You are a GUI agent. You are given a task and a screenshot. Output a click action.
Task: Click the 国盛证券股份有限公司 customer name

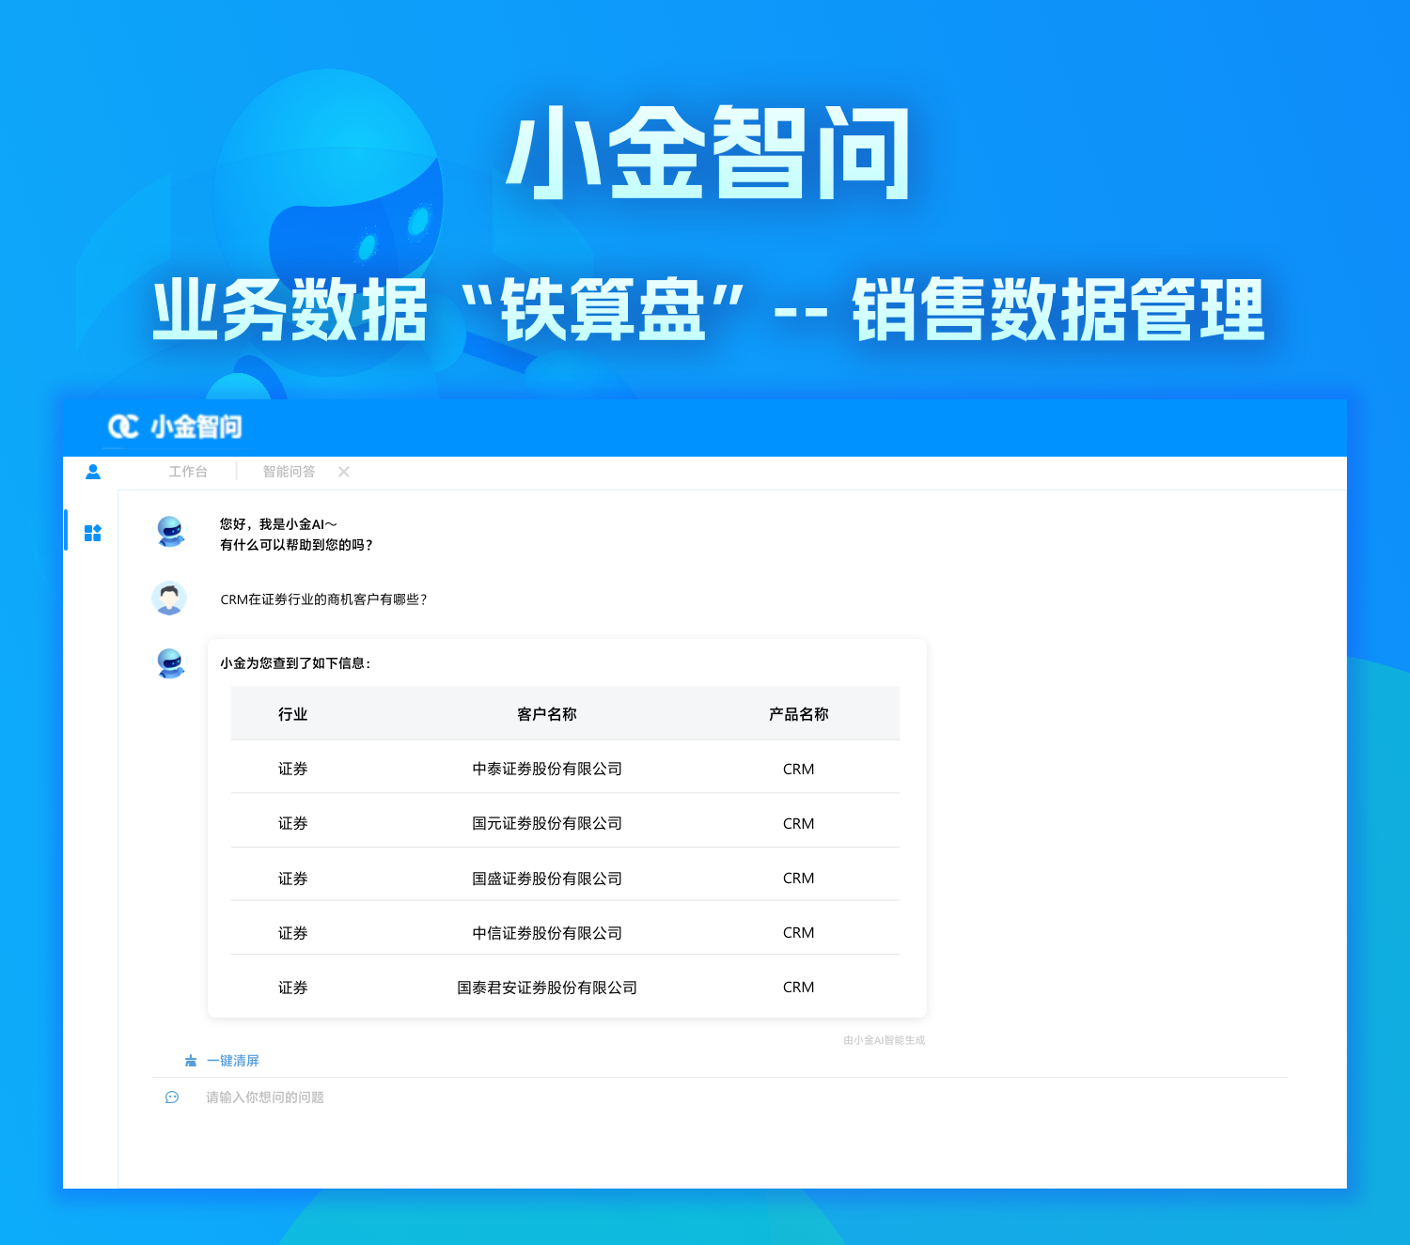(x=546, y=879)
